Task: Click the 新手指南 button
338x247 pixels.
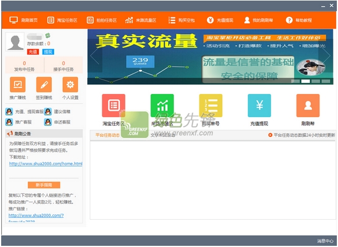Action: click(x=44, y=185)
